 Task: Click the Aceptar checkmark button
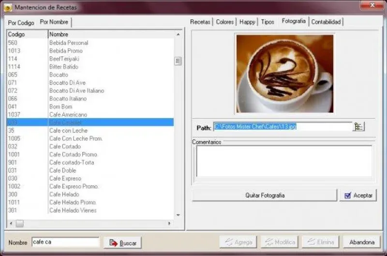coord(358,196)
